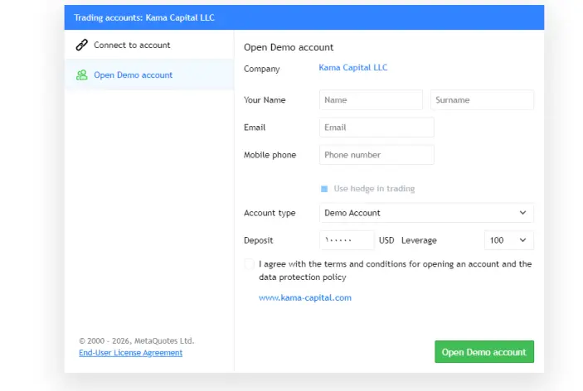Focus the Surname input field

point(482,100)
